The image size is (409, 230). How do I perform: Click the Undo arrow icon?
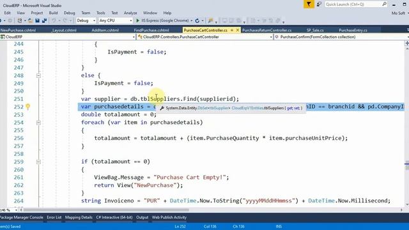coord(54,20)
